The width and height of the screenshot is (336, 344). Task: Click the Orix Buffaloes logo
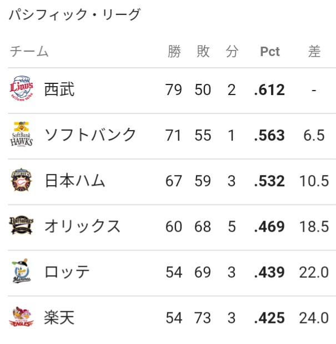click(x=21, y=225)
